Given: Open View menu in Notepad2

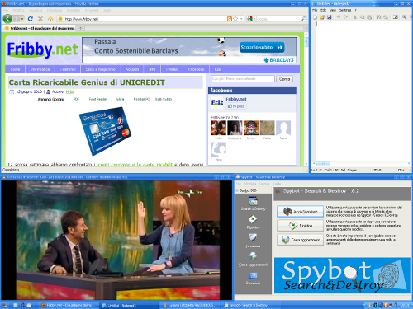Looking at the screenshot, I should (333, 10).
